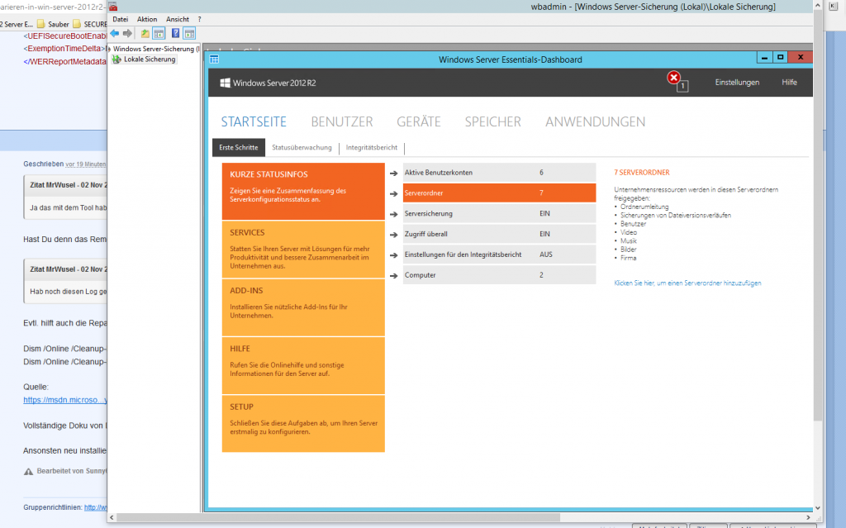The image size is (846, 528).
Task: Click the Back arrow in wbadmin toolbar
Action: click(114, 34)
